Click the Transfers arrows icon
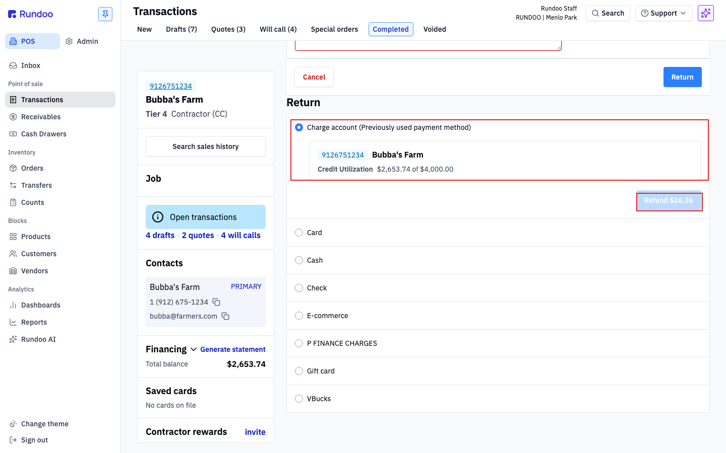 pos(13,185)
